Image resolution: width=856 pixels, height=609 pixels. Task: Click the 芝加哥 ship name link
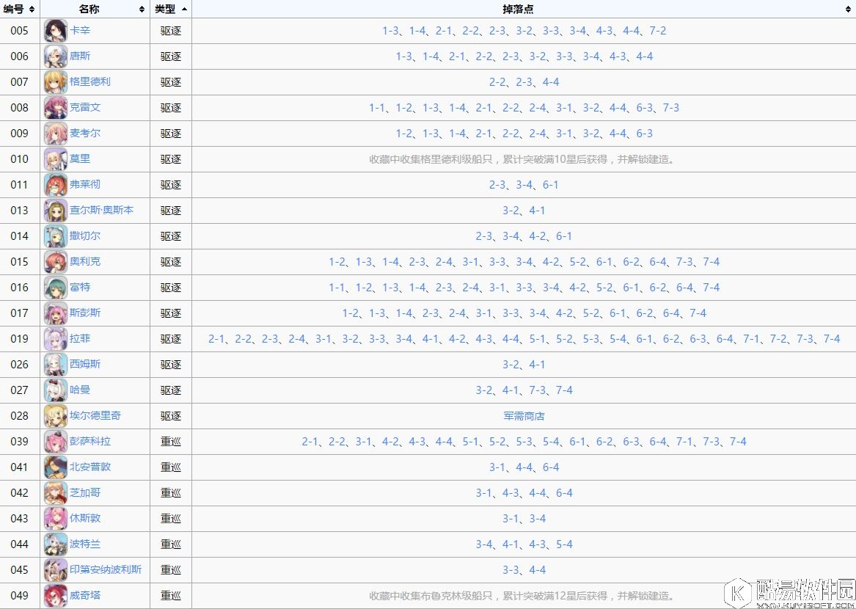[85, 493]
